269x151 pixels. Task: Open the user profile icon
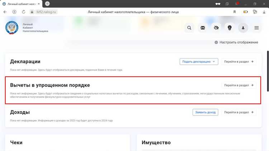point(243,28)
